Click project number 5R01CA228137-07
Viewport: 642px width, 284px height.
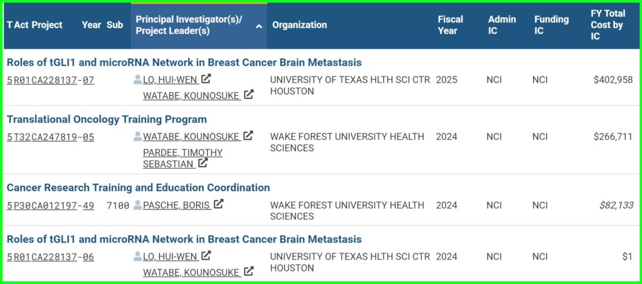pyautogui.click(x=50, y=80)
